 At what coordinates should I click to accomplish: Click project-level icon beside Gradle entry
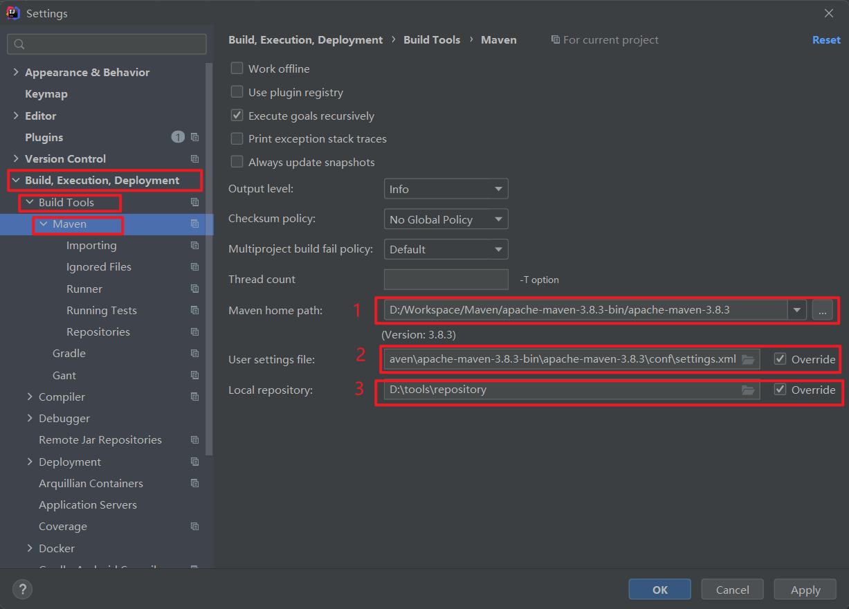pos(194,354)
